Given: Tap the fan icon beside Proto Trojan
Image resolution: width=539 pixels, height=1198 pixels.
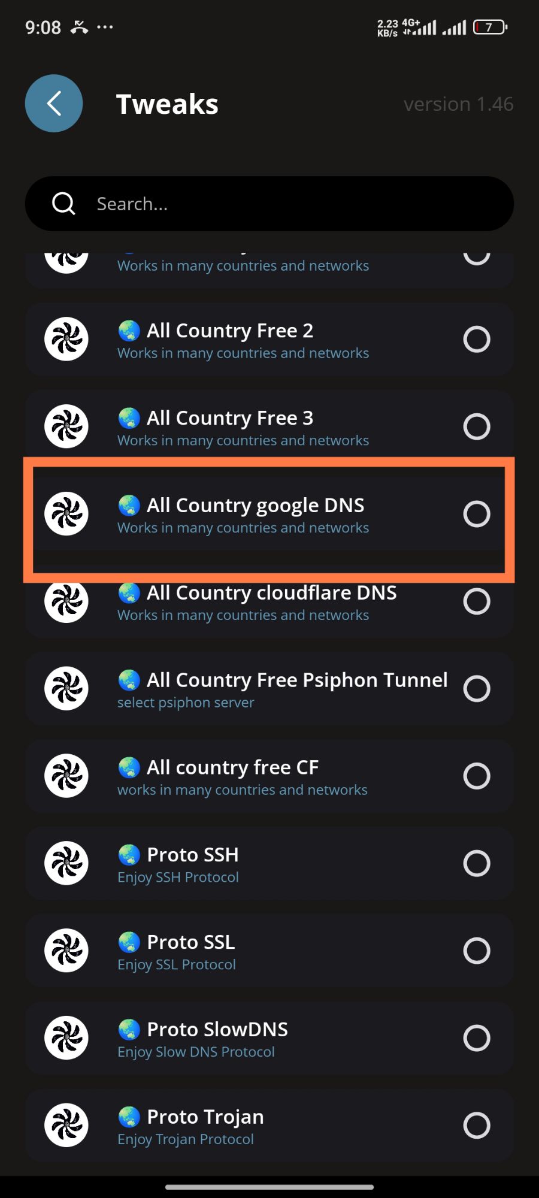Looking at the screenshot, I should (66, 1125).
